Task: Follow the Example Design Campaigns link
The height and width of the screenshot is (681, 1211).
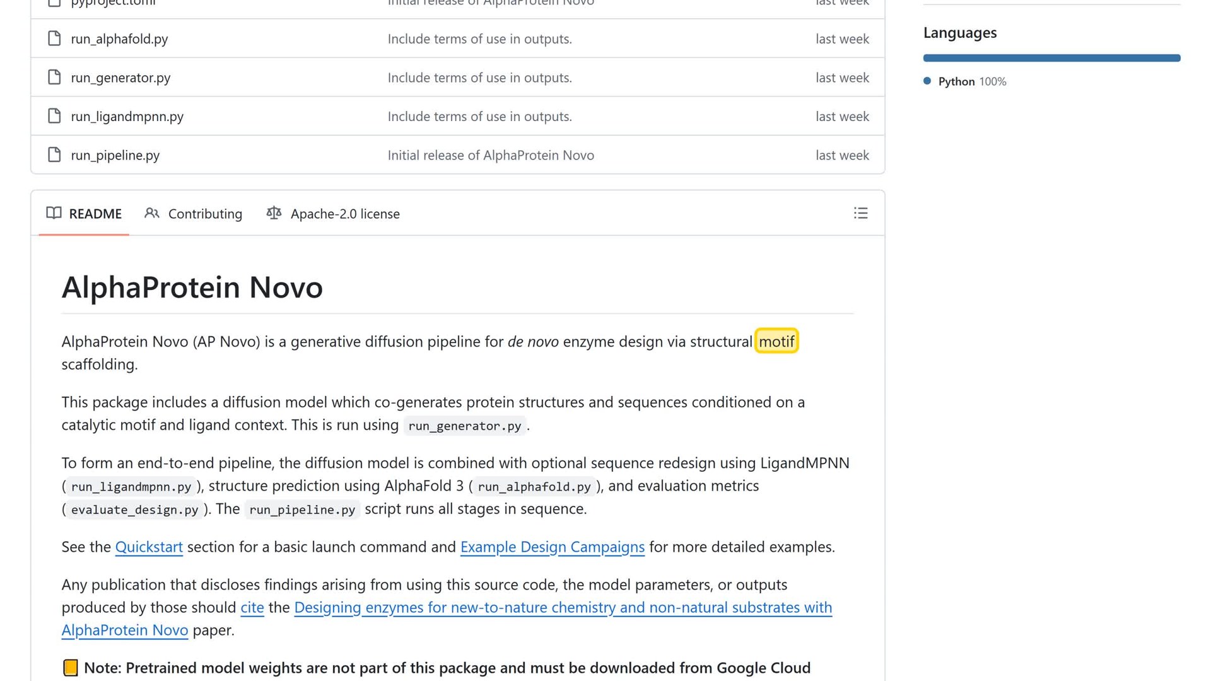Action: point(553,547)
